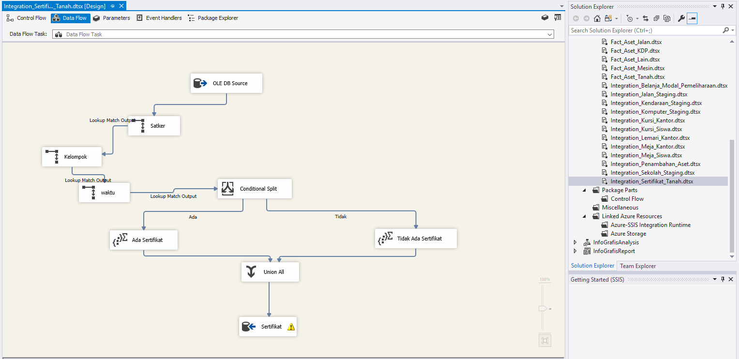The width and height of the screenshot is (739, 359).
Task: Click the Home button in Solution Explorer
Action: click(597, 18)
